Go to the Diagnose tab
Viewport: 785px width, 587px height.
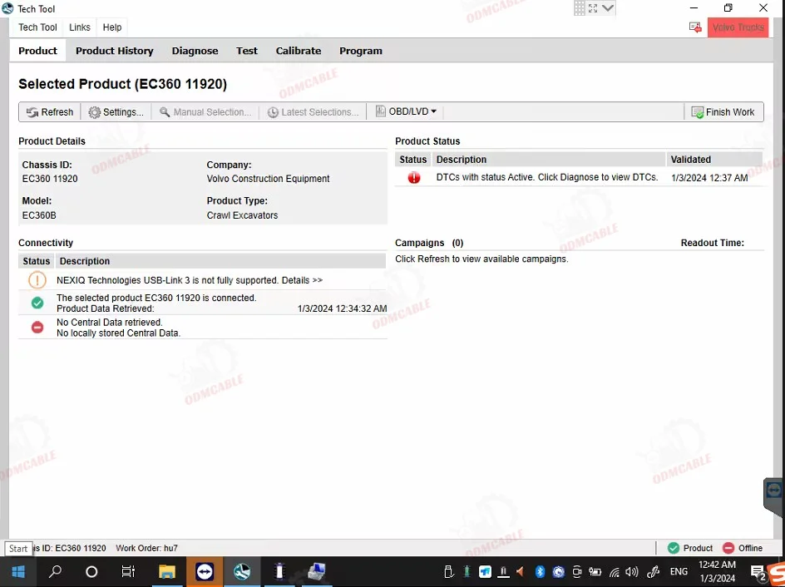click(x=195, y=51)
